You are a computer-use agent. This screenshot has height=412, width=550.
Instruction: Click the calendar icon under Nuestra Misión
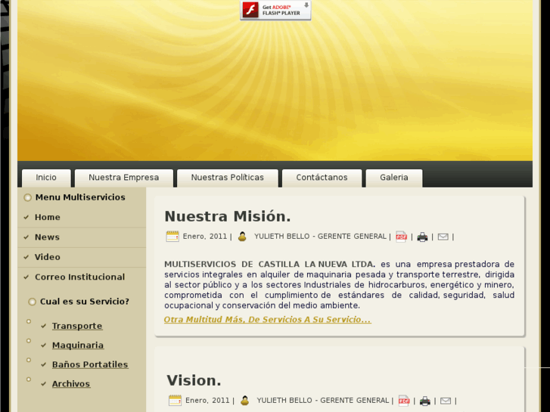172,237
